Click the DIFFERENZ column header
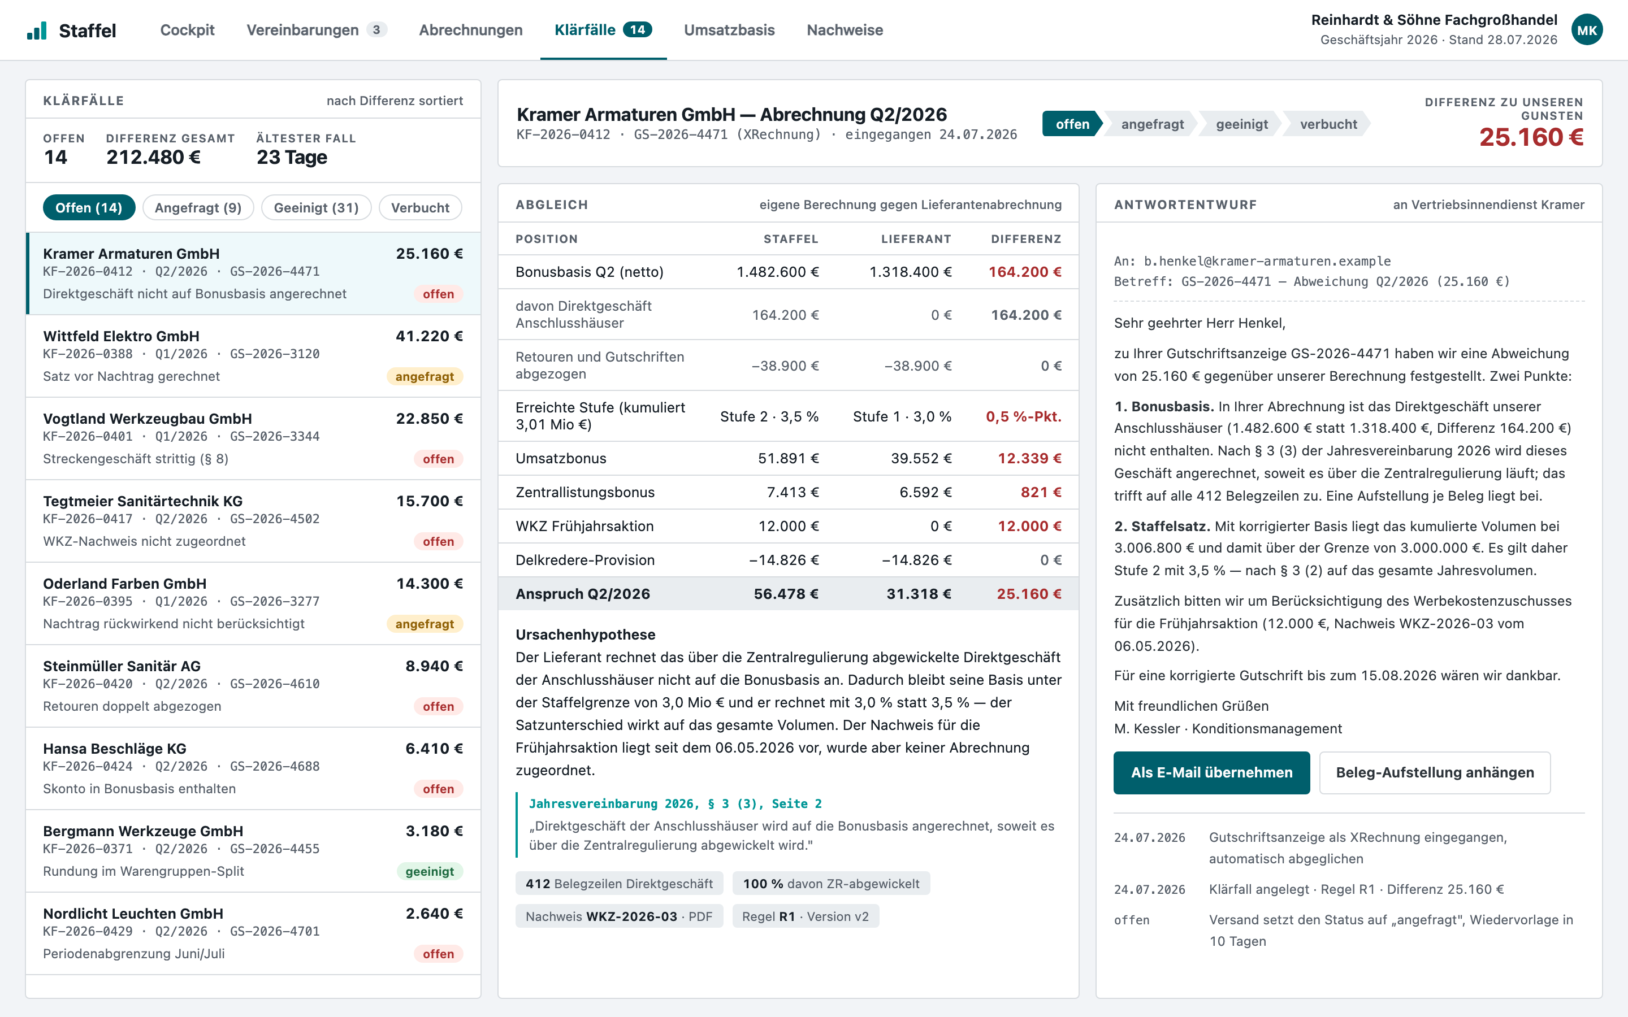 pyautogui.click(x=1026, y=239)
